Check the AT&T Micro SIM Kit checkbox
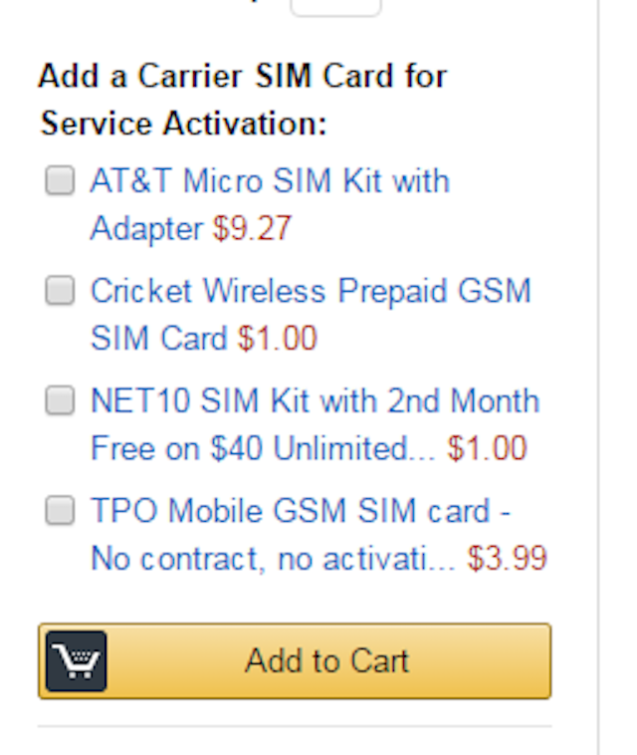 61,181
